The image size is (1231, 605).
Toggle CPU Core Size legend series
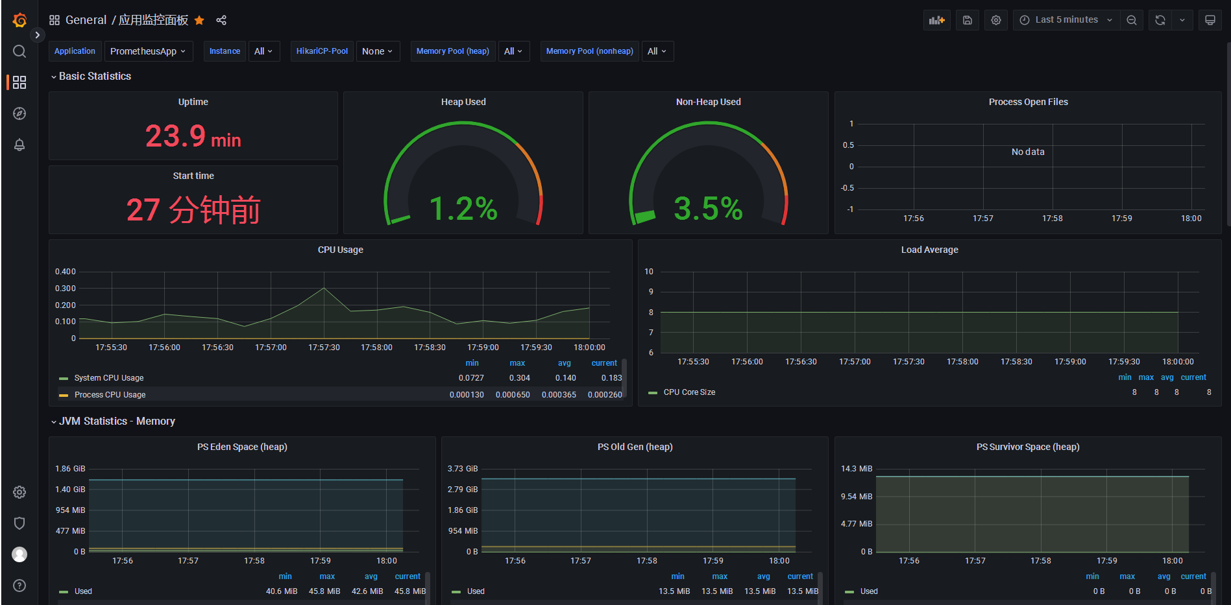point(689,392)
